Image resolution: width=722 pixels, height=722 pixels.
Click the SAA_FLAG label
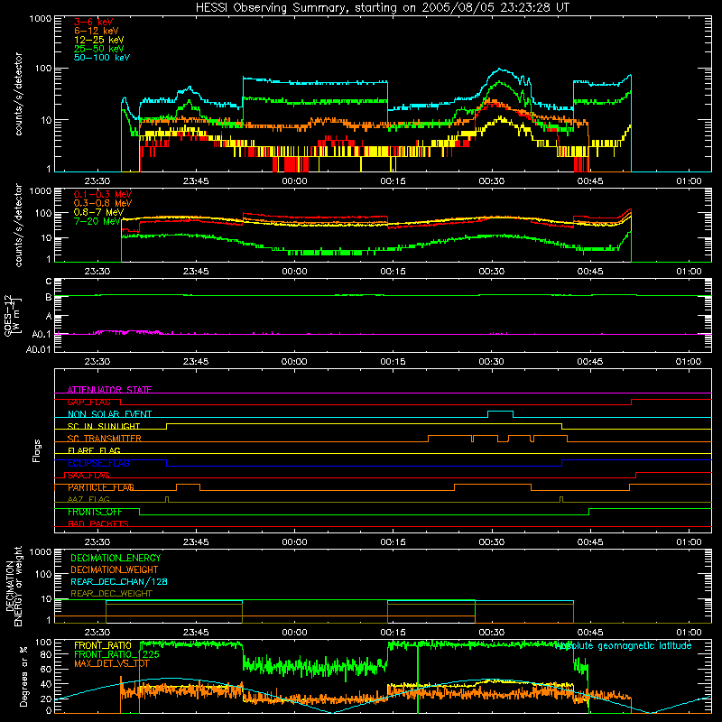88,476
